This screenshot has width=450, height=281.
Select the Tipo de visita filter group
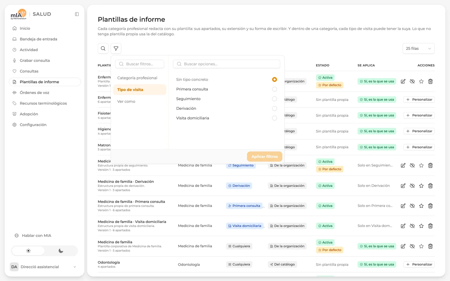point(140,90)
